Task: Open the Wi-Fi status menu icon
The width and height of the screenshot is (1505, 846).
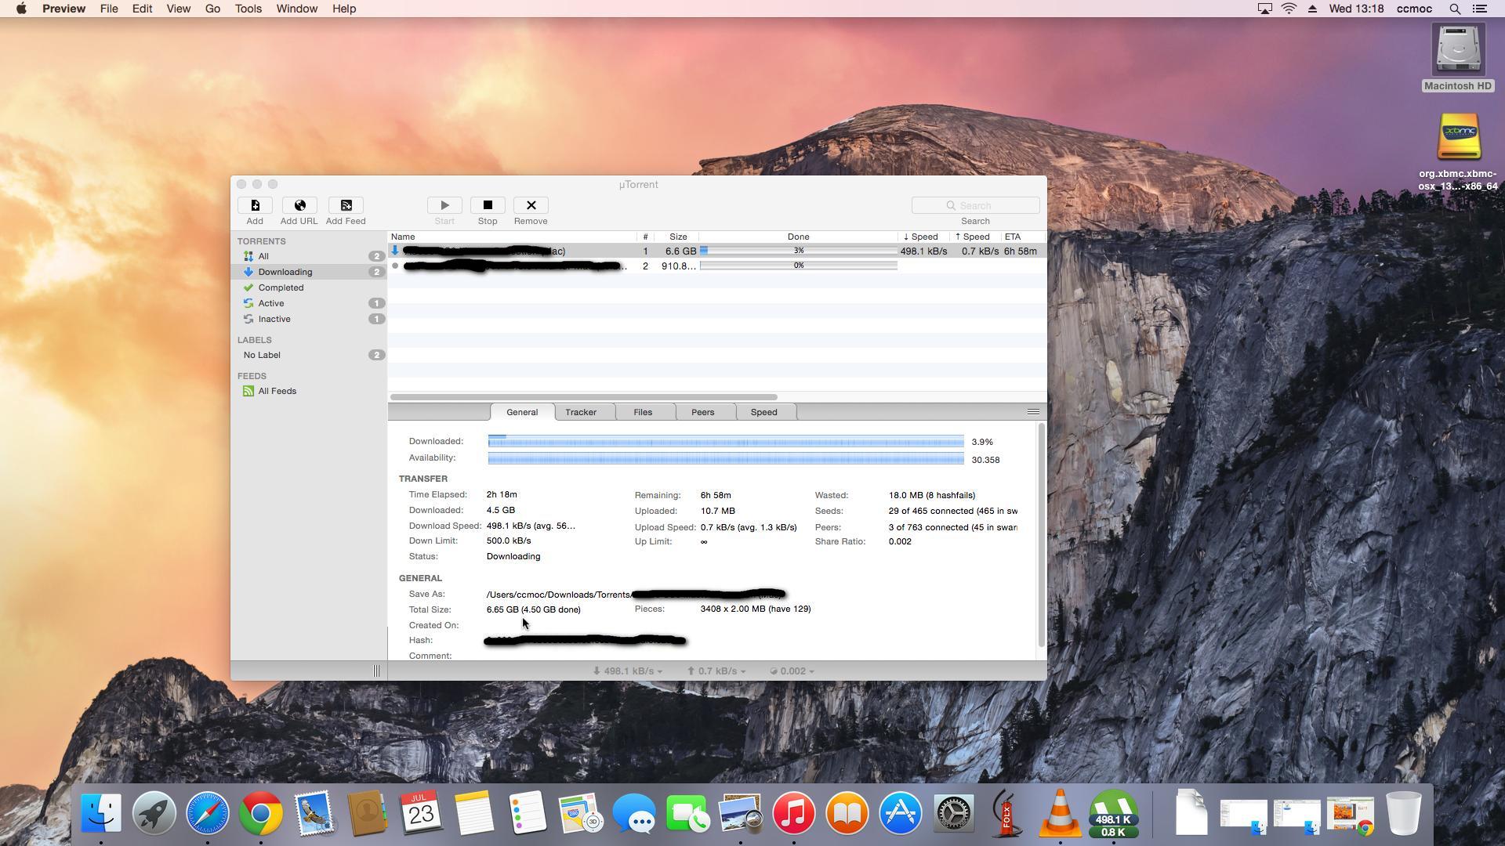Action: pyautogui.click(x=1289, y=9)
